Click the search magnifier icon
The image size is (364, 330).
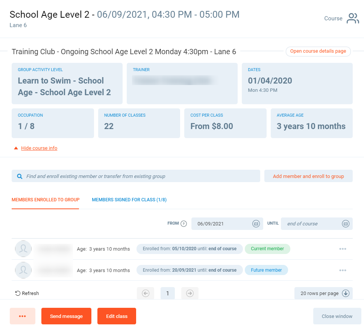(x=20, y=176)
